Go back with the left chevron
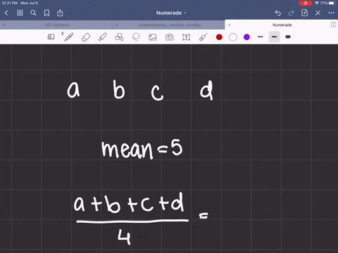This screenshot has width=338, height=253. pyautogui.click(x=6, y=13)
